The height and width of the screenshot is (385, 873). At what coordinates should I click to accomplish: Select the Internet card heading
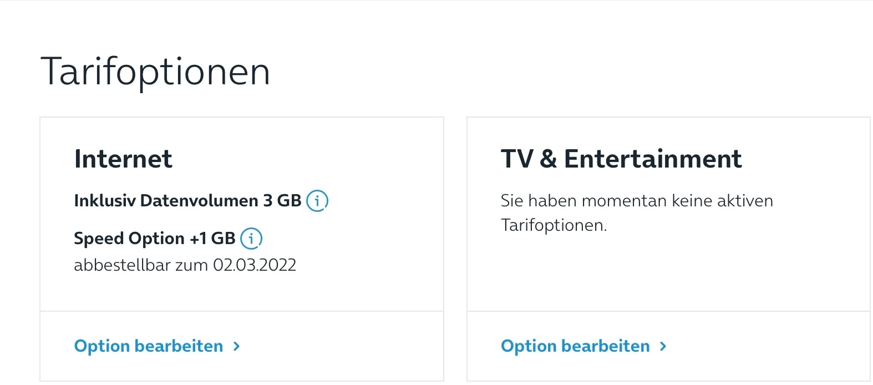[123, 159]
